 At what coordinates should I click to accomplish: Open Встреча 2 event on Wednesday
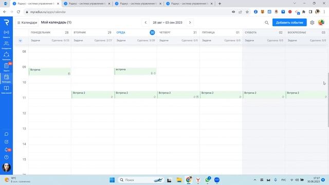coord(135,95)
